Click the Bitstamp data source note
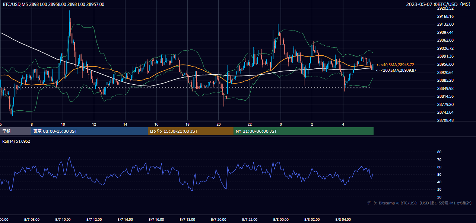Screen dimensions: 476x223 419,203
